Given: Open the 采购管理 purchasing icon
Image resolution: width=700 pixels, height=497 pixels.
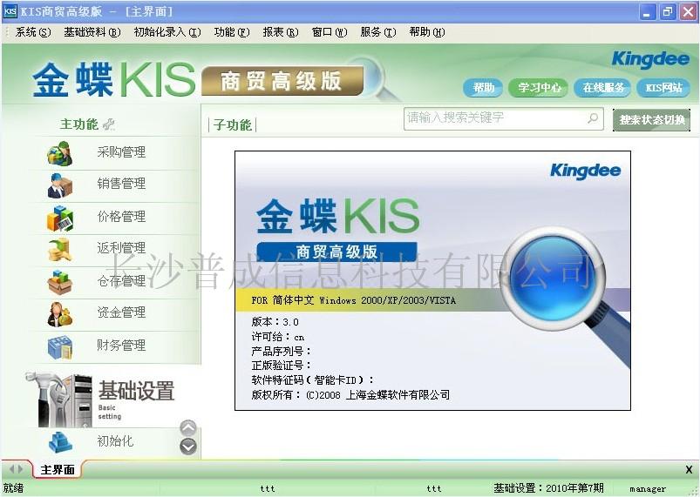Looking at the screenshot, I should tap(60, 154).
